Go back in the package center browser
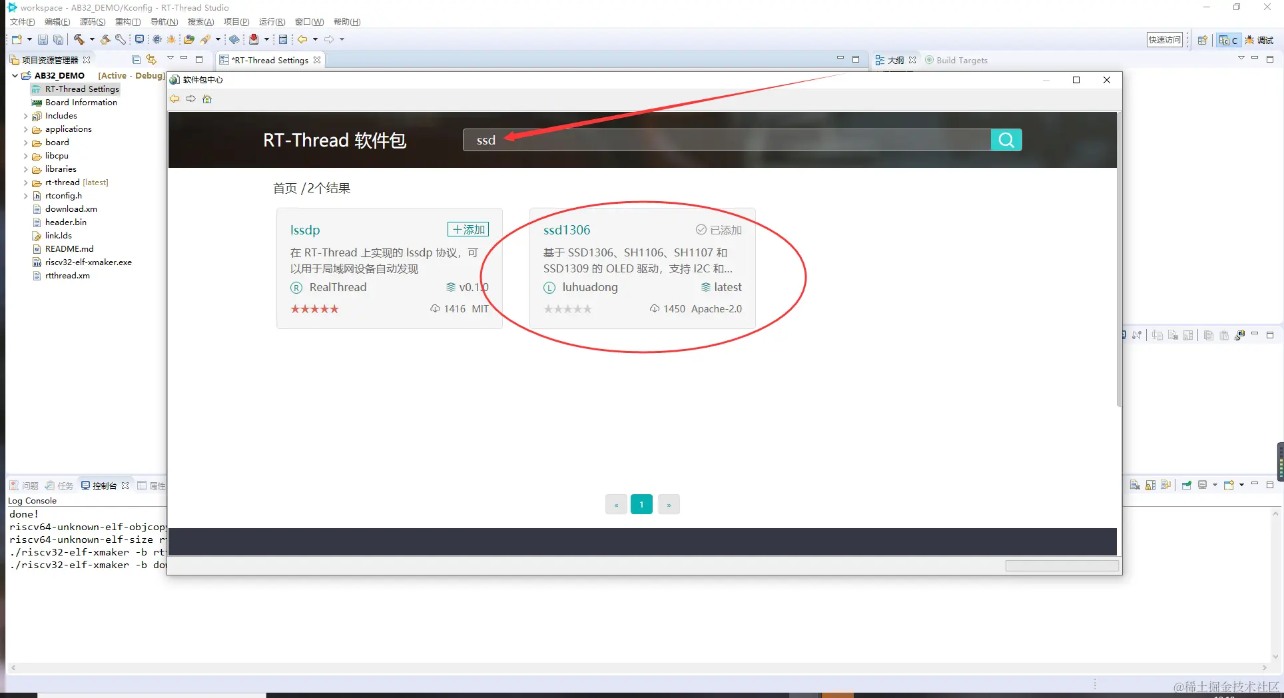Screen dimensions: 1284x698 pos(174,99)
